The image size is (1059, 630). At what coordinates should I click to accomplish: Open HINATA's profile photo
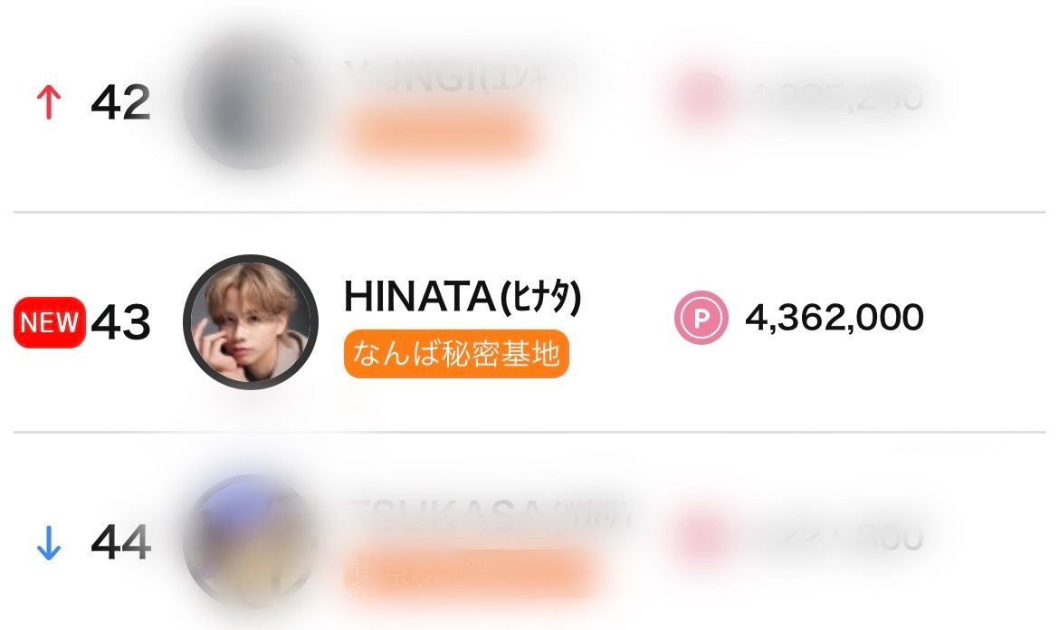click(x=251, y=322)
